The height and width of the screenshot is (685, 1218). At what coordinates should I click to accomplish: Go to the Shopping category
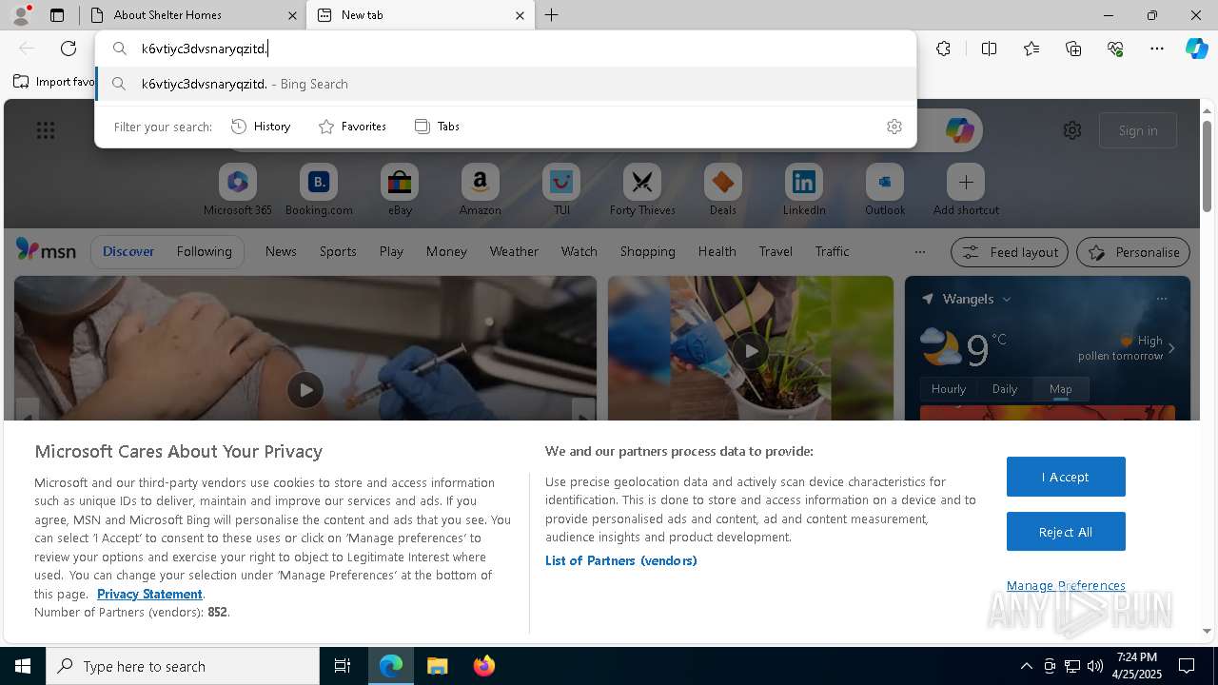click(x=647, y=252)
